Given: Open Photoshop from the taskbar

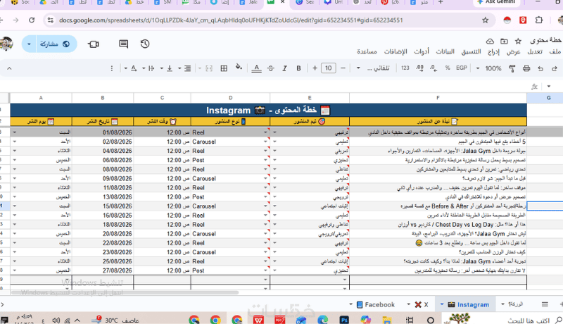Looking at the screenshot, I should [344, 319].
